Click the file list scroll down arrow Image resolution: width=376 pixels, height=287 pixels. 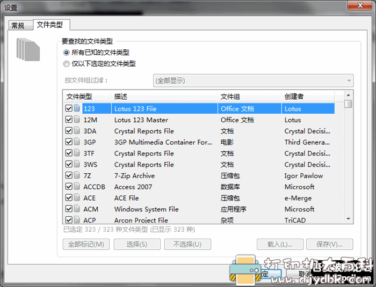tap(349, 219)
